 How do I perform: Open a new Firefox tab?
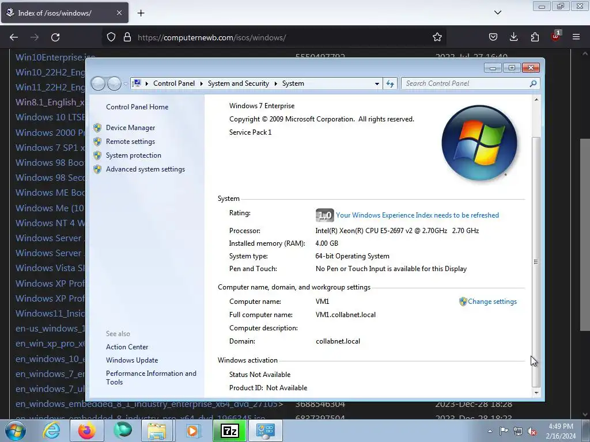[x=141, y=13]
